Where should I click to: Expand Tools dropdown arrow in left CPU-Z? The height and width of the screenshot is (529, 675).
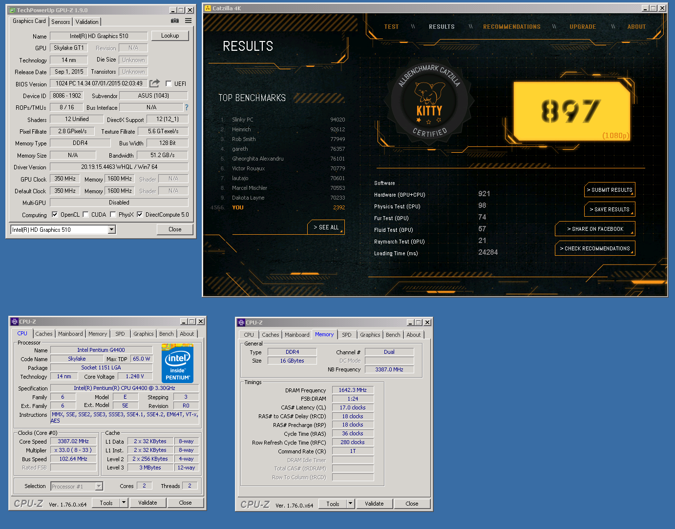124,503
